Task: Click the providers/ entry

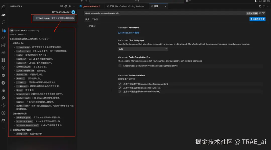Action: pyautogui.click(x=22, y=94)
